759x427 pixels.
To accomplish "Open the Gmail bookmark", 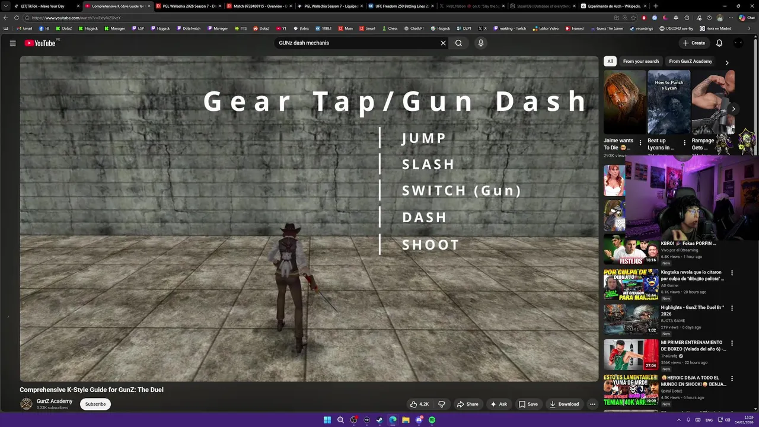I will click(x=23, y=28).
